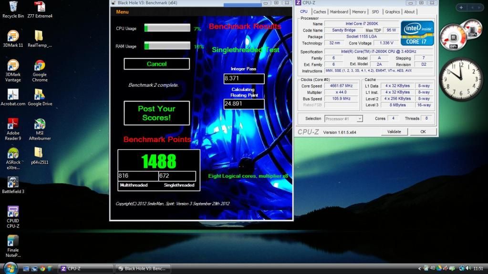Image resolution: width=488 pixels, height=274 pixels.
Task: Switch to CPU-Z taskbar button
Action: point(85,268)
